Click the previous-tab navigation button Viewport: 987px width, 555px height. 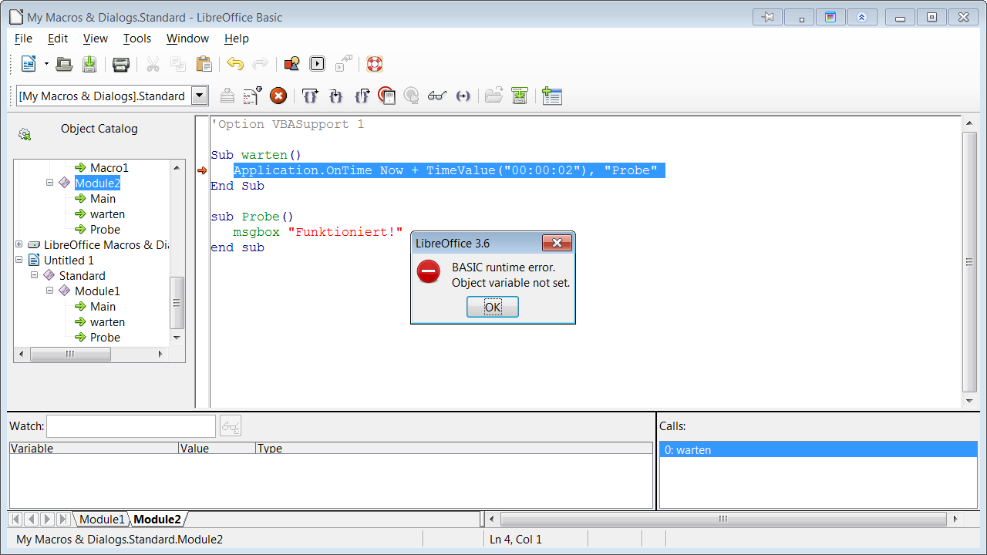pyautogui.click(x=32, y=520)
